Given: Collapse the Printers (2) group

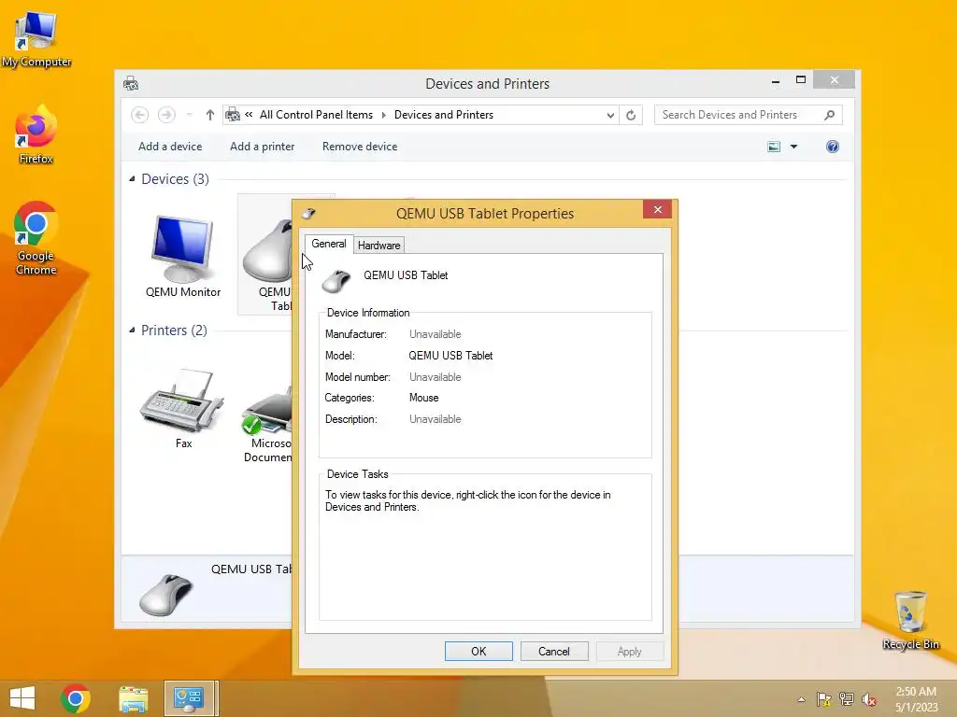Looking at the screenshot, I should pos(132,330).
